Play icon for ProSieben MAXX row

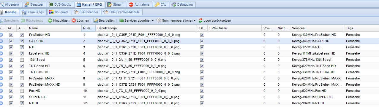click(1, 78)
